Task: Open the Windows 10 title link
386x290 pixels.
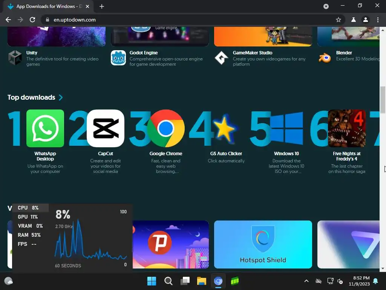Action: point(286,154)
